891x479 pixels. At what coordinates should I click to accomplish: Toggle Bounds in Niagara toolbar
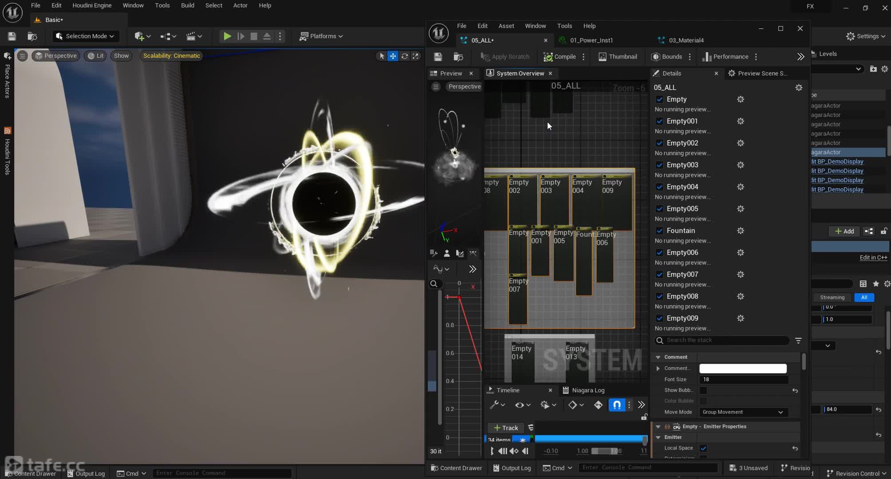point(666,57)
